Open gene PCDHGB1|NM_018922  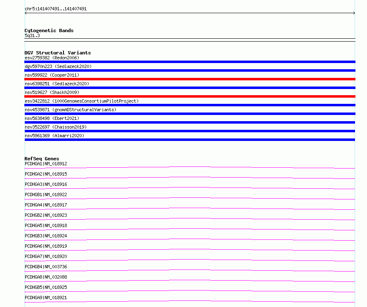(46, 195)
